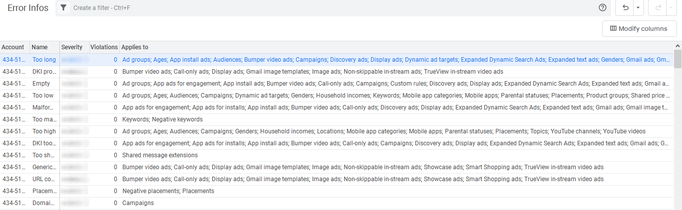Select the 'Placem...' name cell

pyautogui.click(x=44, y=191)
